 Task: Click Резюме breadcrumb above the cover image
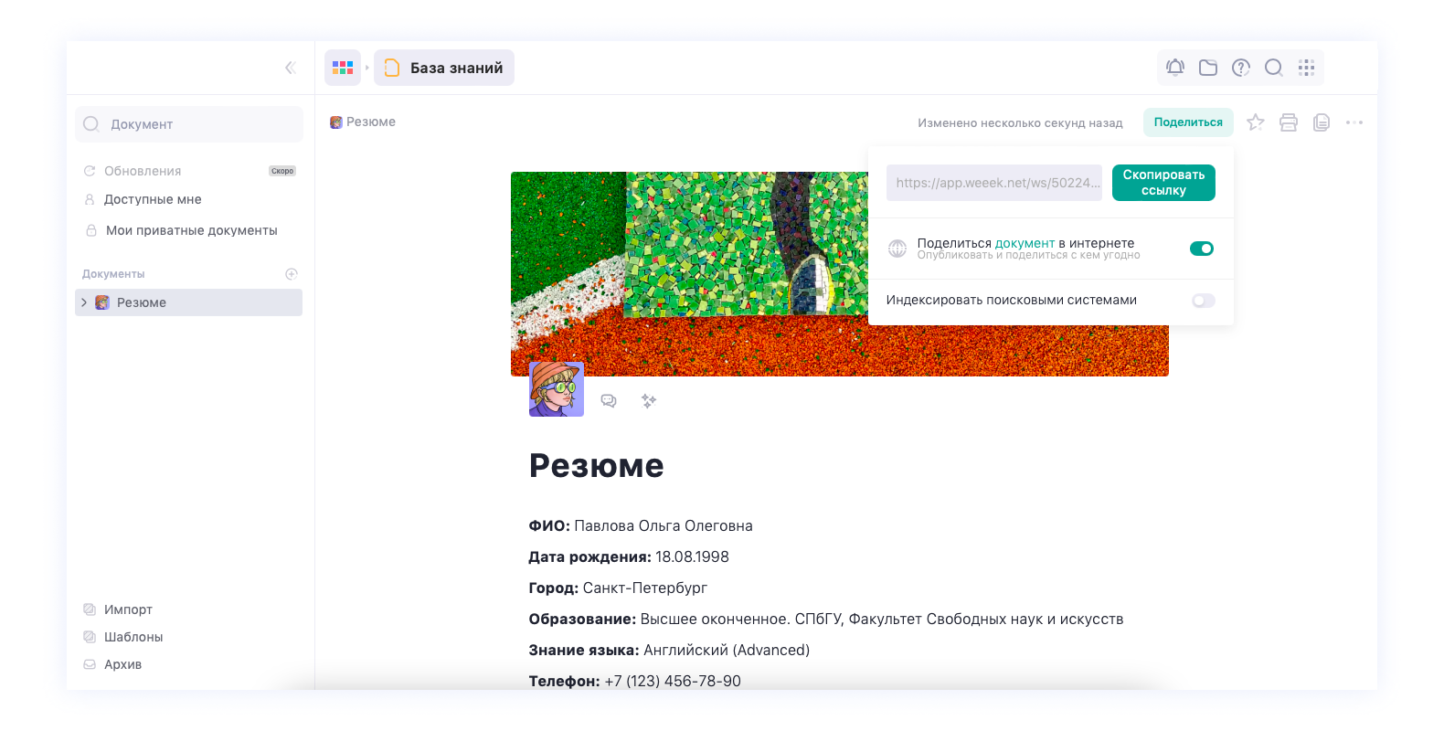[x=363, y=122]
